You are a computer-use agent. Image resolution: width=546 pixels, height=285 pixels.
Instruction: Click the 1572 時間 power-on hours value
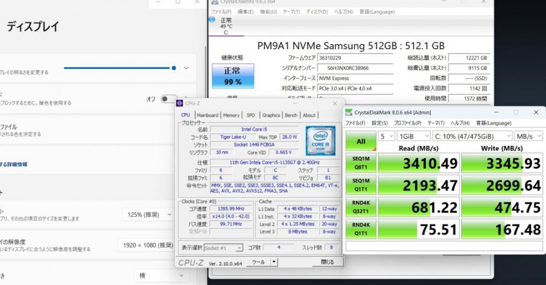[468, 99]
